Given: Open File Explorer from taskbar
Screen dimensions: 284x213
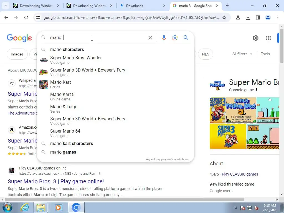Looking at the screenshot, I should pos(41,207).
